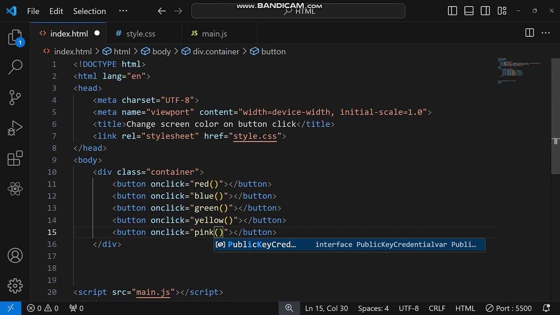Accept the PublicKeyCredential suggestion

349,245
